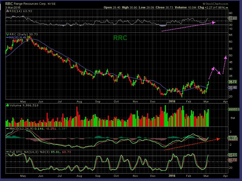Click the red dashed MACD trend arrowhead
The height and width of the screenshot is (181, 242).
218,139
